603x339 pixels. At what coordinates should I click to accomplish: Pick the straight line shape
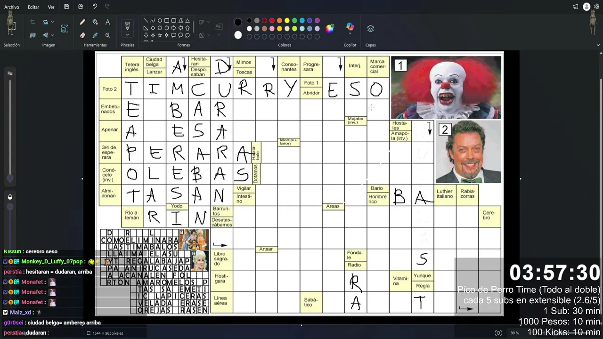click(x=146, y=21)
